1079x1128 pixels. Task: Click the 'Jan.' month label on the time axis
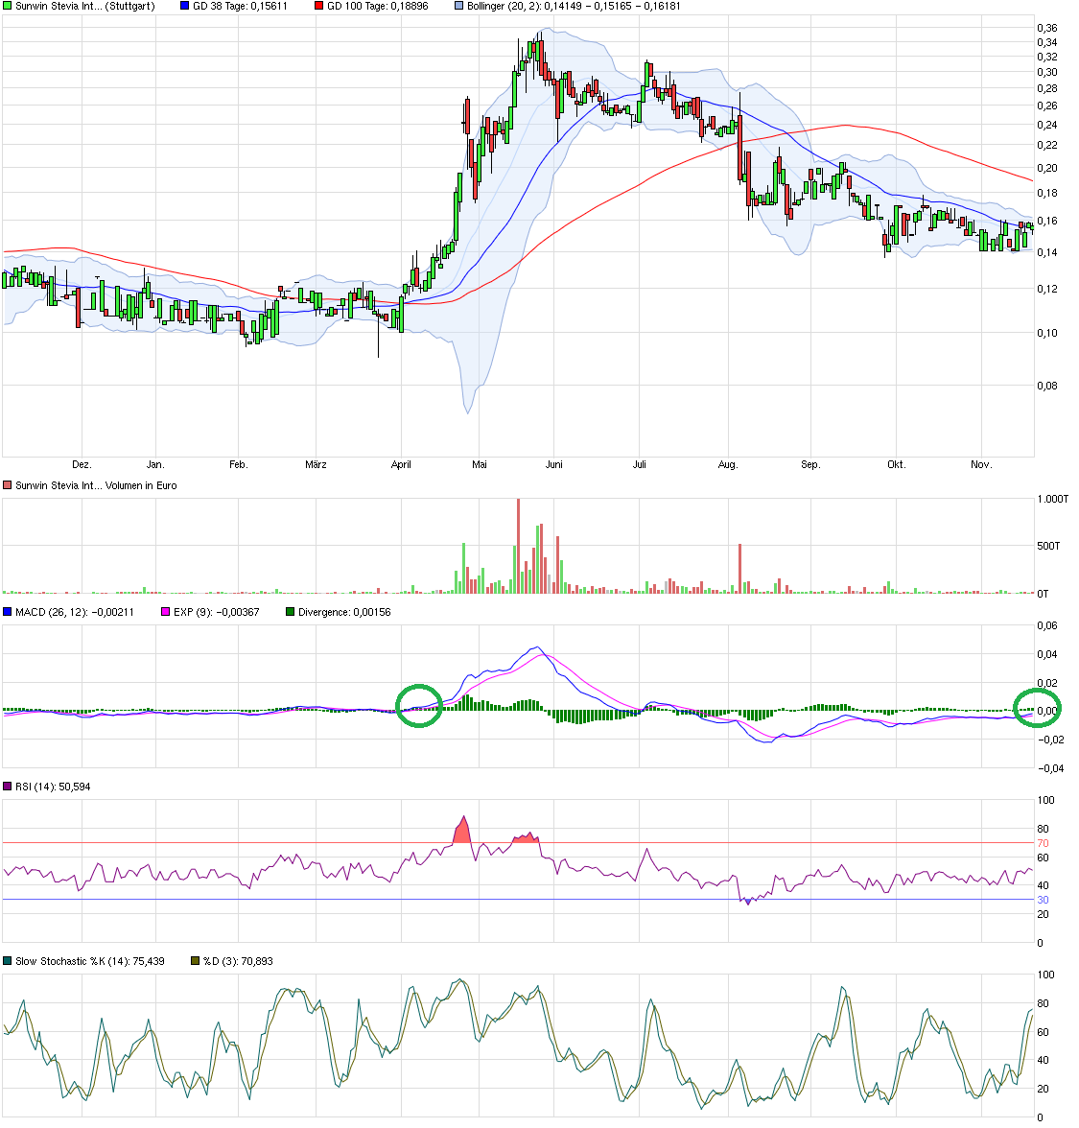pyautogui.click(x=155, y=464)
